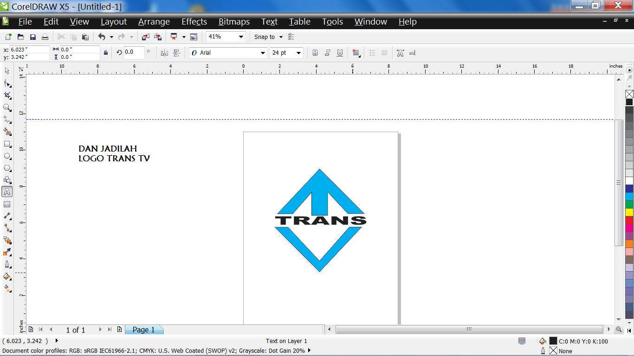Activate the Text tool
This screenshot has height=356, width=634.
point(6,191)
